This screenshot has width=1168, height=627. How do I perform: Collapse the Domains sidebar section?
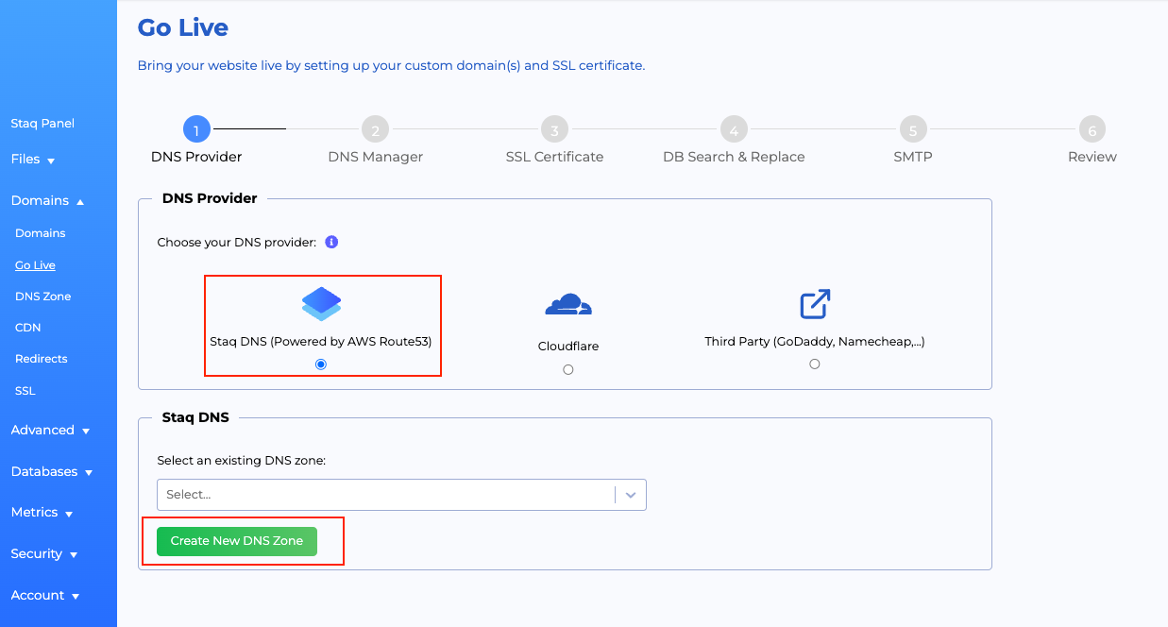[47, 201]
